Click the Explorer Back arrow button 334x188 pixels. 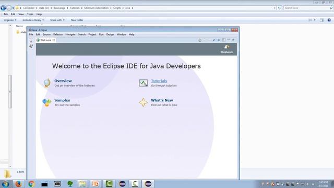click(3, 8)
